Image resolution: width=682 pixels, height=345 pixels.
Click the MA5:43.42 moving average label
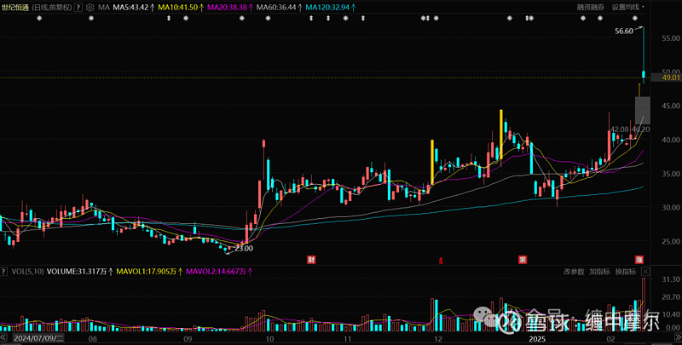pos(136,7)
